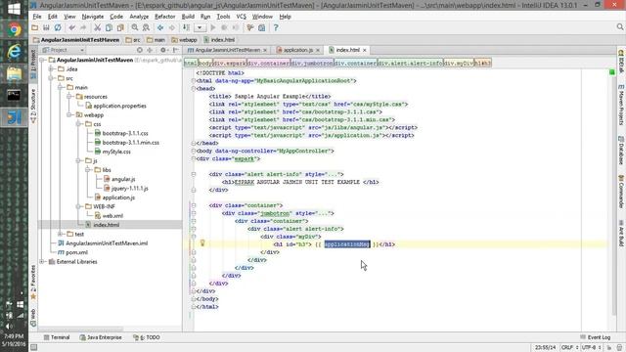The width and height of the screenshot is (626, 352).
Task: Collapse the resources folder node
Action: [69, 97]
